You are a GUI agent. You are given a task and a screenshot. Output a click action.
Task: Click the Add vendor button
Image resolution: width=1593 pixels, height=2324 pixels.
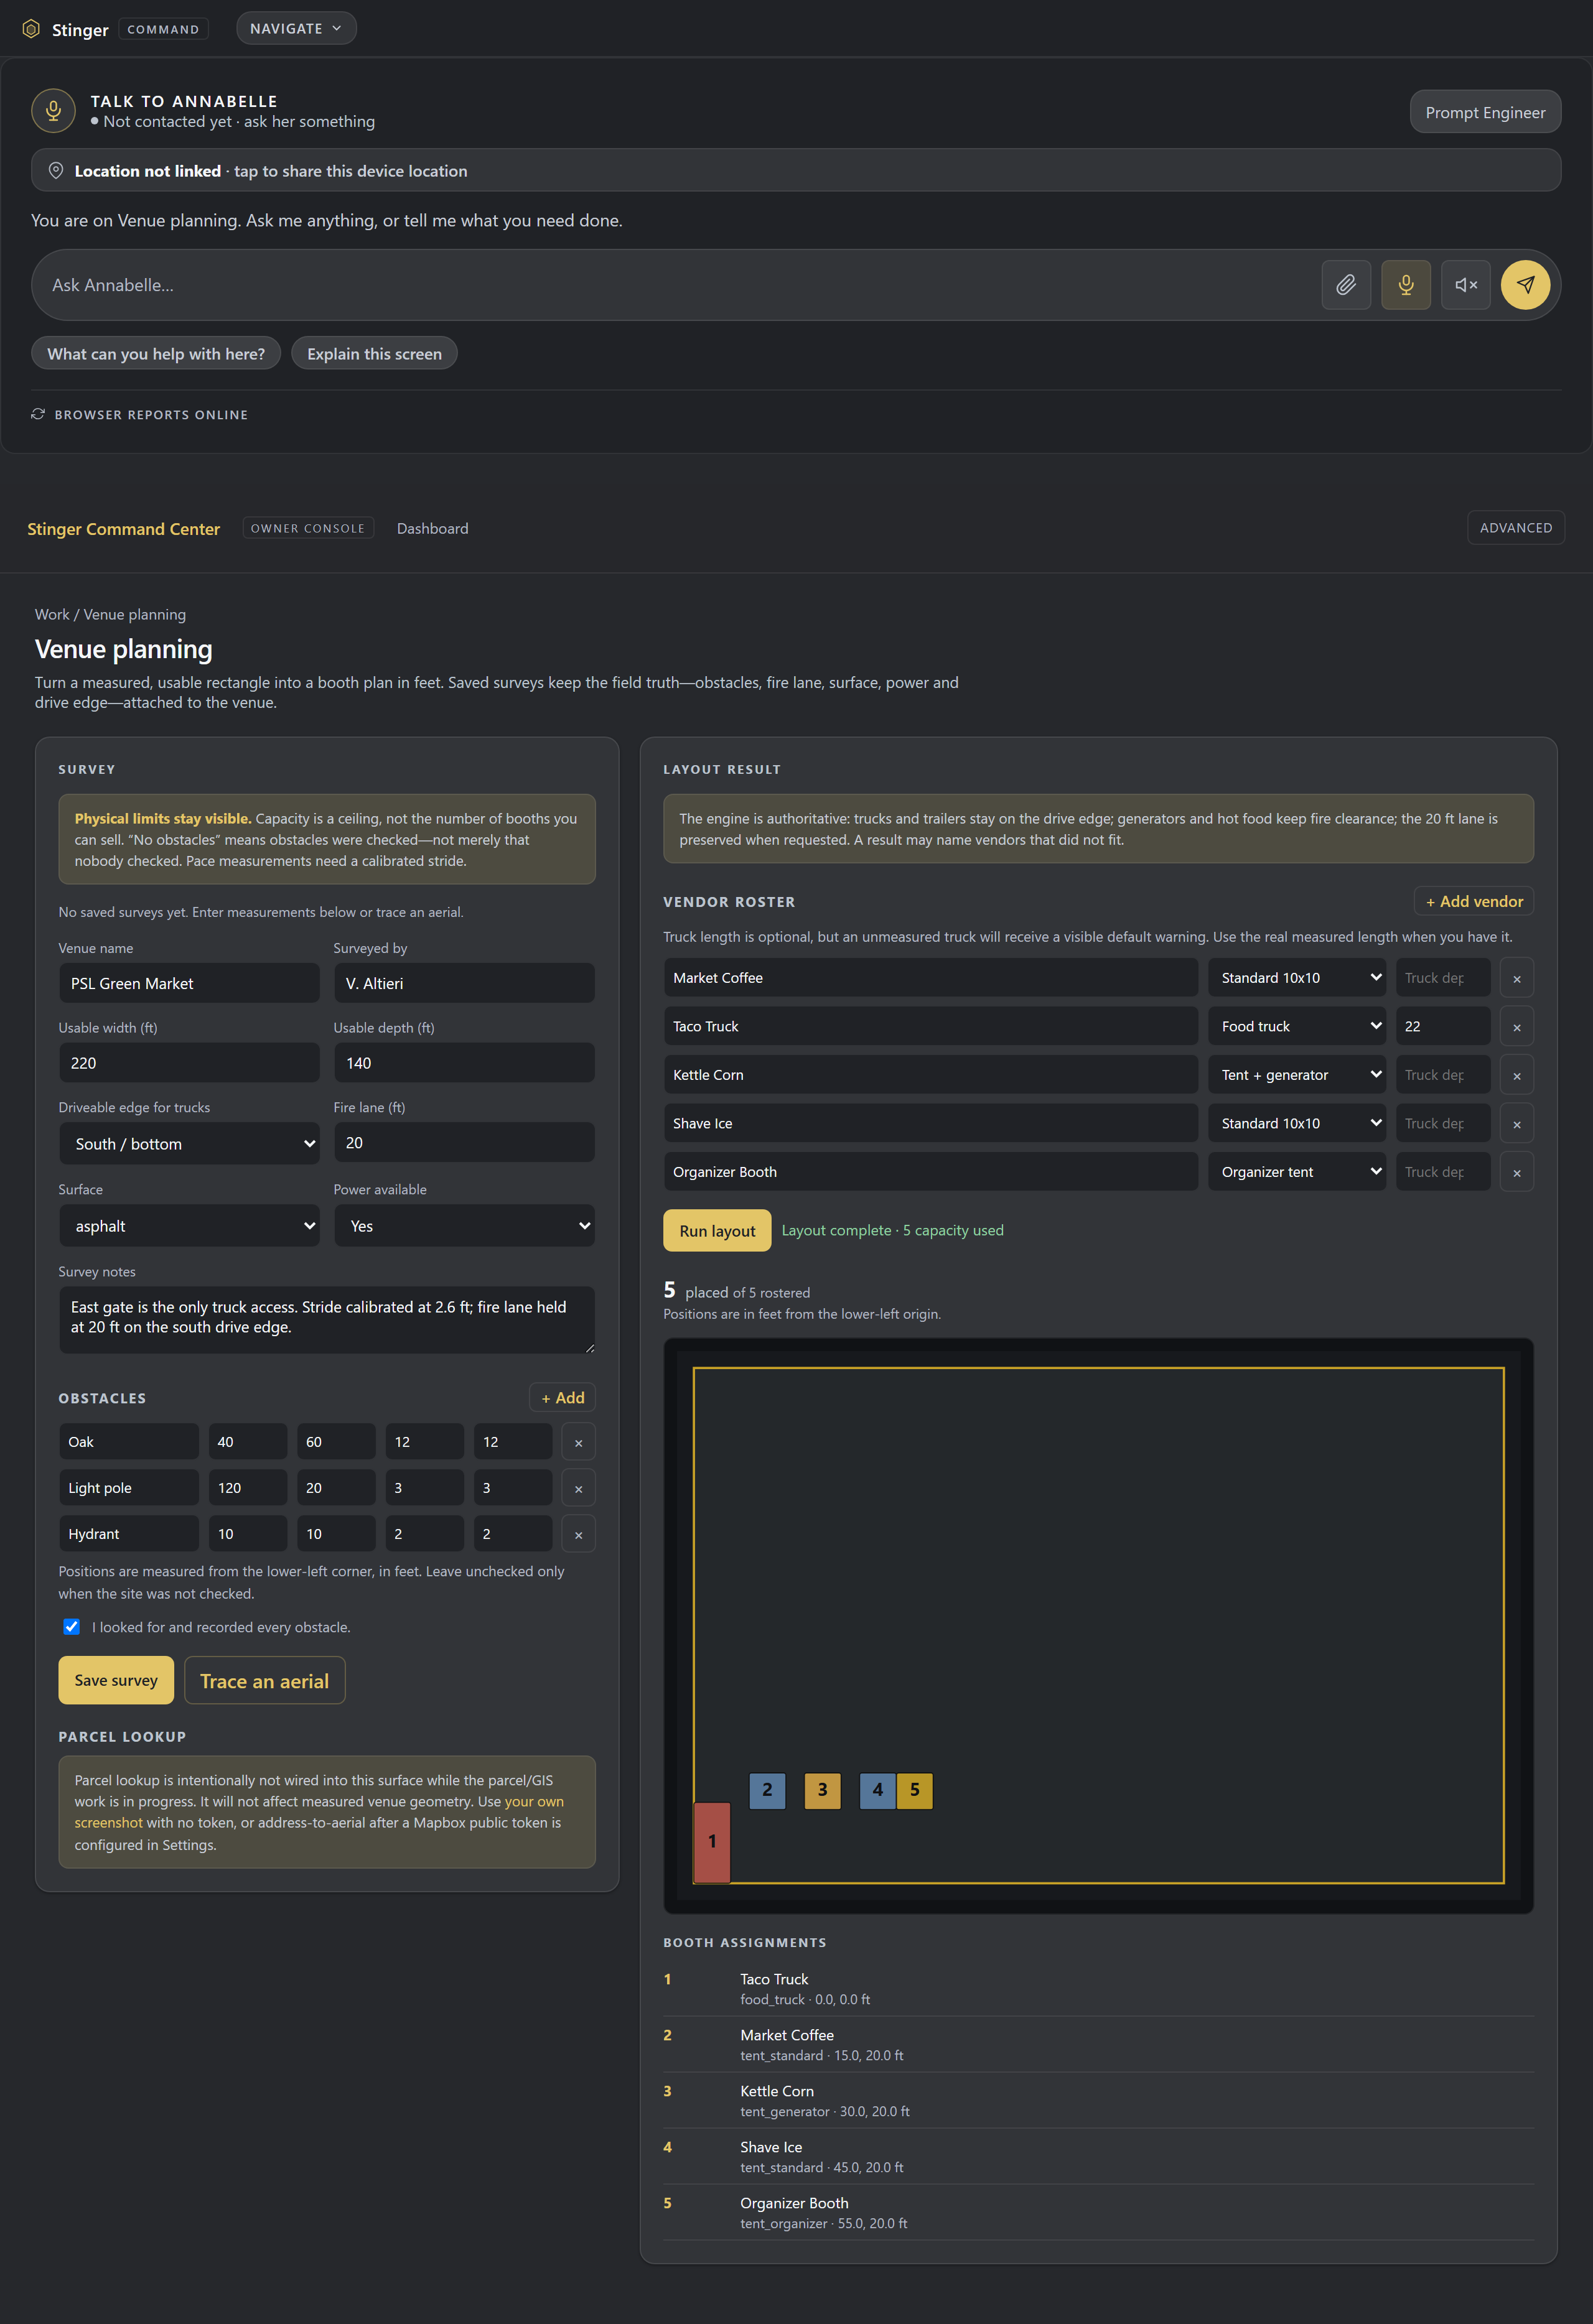(1474, 901)
